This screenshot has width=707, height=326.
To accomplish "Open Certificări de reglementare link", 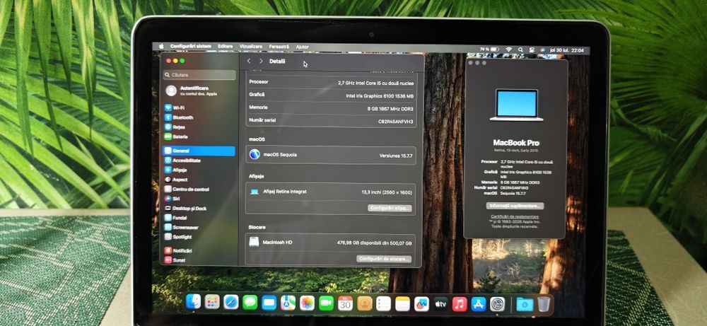I will tap(515, 217).
